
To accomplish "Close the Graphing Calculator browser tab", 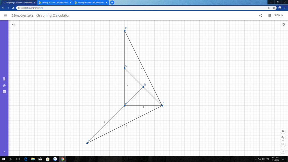I will tap(35, 3).
